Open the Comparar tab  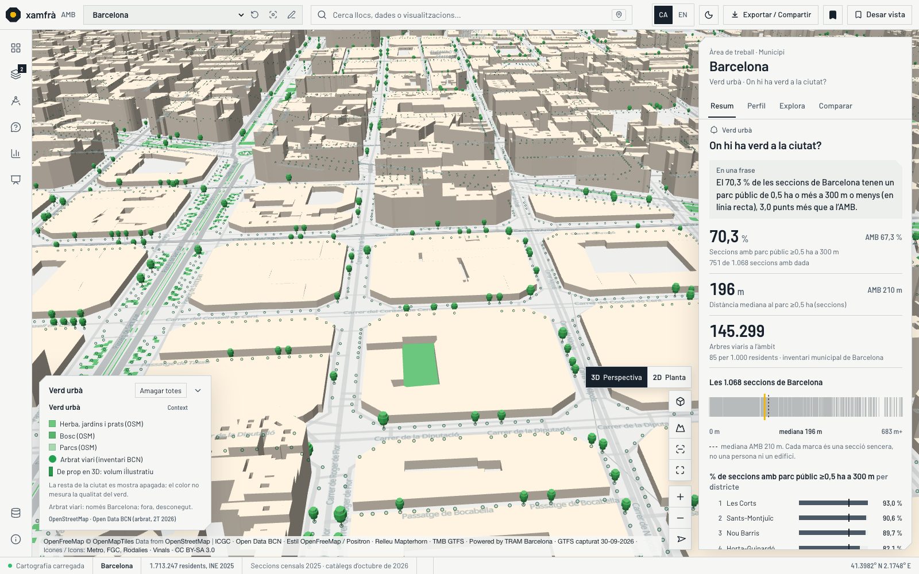click(836, 106)
